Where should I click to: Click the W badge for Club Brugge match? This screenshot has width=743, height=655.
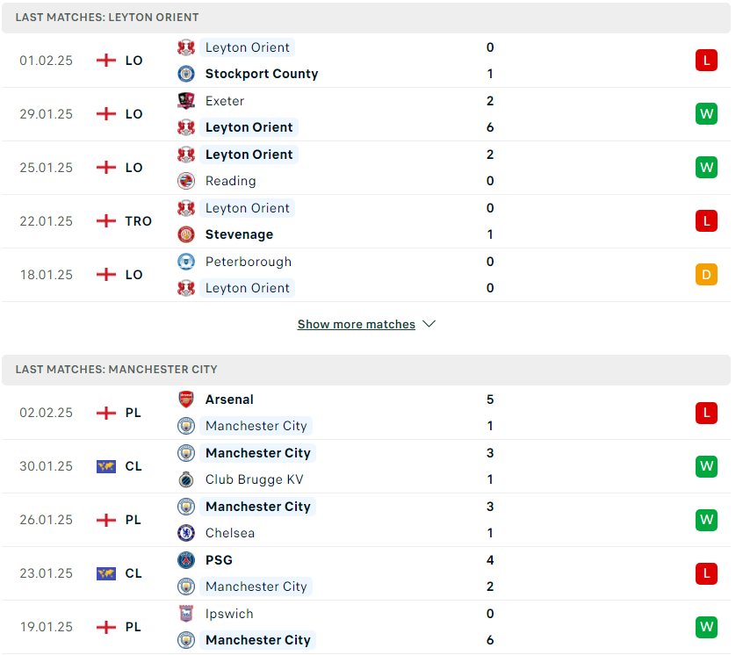coord(706,466)
